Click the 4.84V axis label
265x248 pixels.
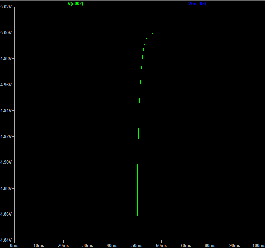point(6,240)
